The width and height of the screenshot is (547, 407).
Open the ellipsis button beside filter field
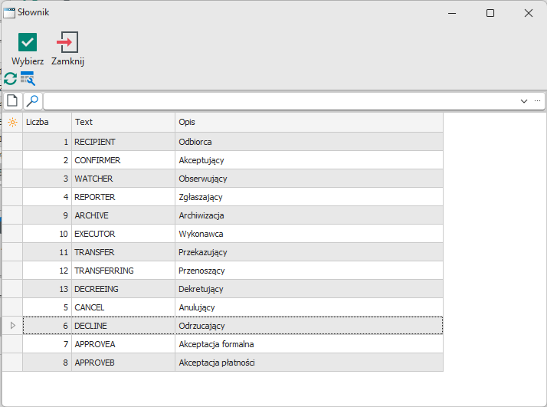tap(538, 101)
